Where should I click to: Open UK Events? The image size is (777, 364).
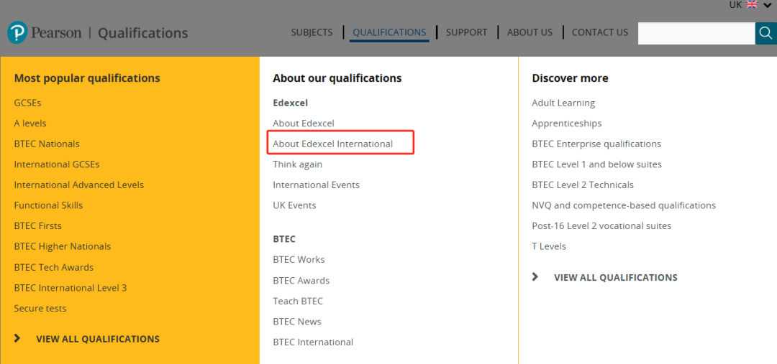click(x=294, y=205)
